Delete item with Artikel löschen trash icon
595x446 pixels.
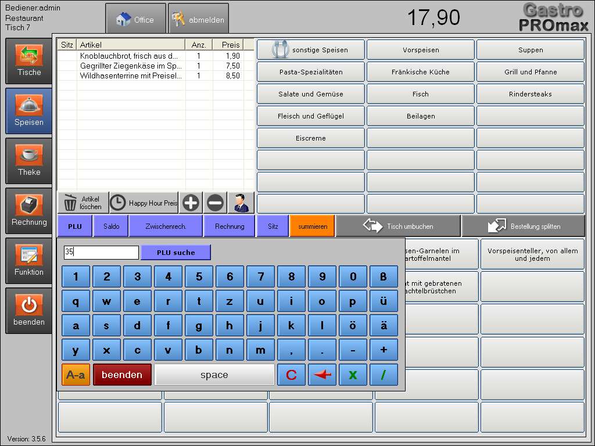[84, 203]
